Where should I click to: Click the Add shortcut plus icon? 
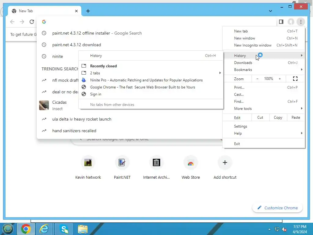tap(225, 162)
